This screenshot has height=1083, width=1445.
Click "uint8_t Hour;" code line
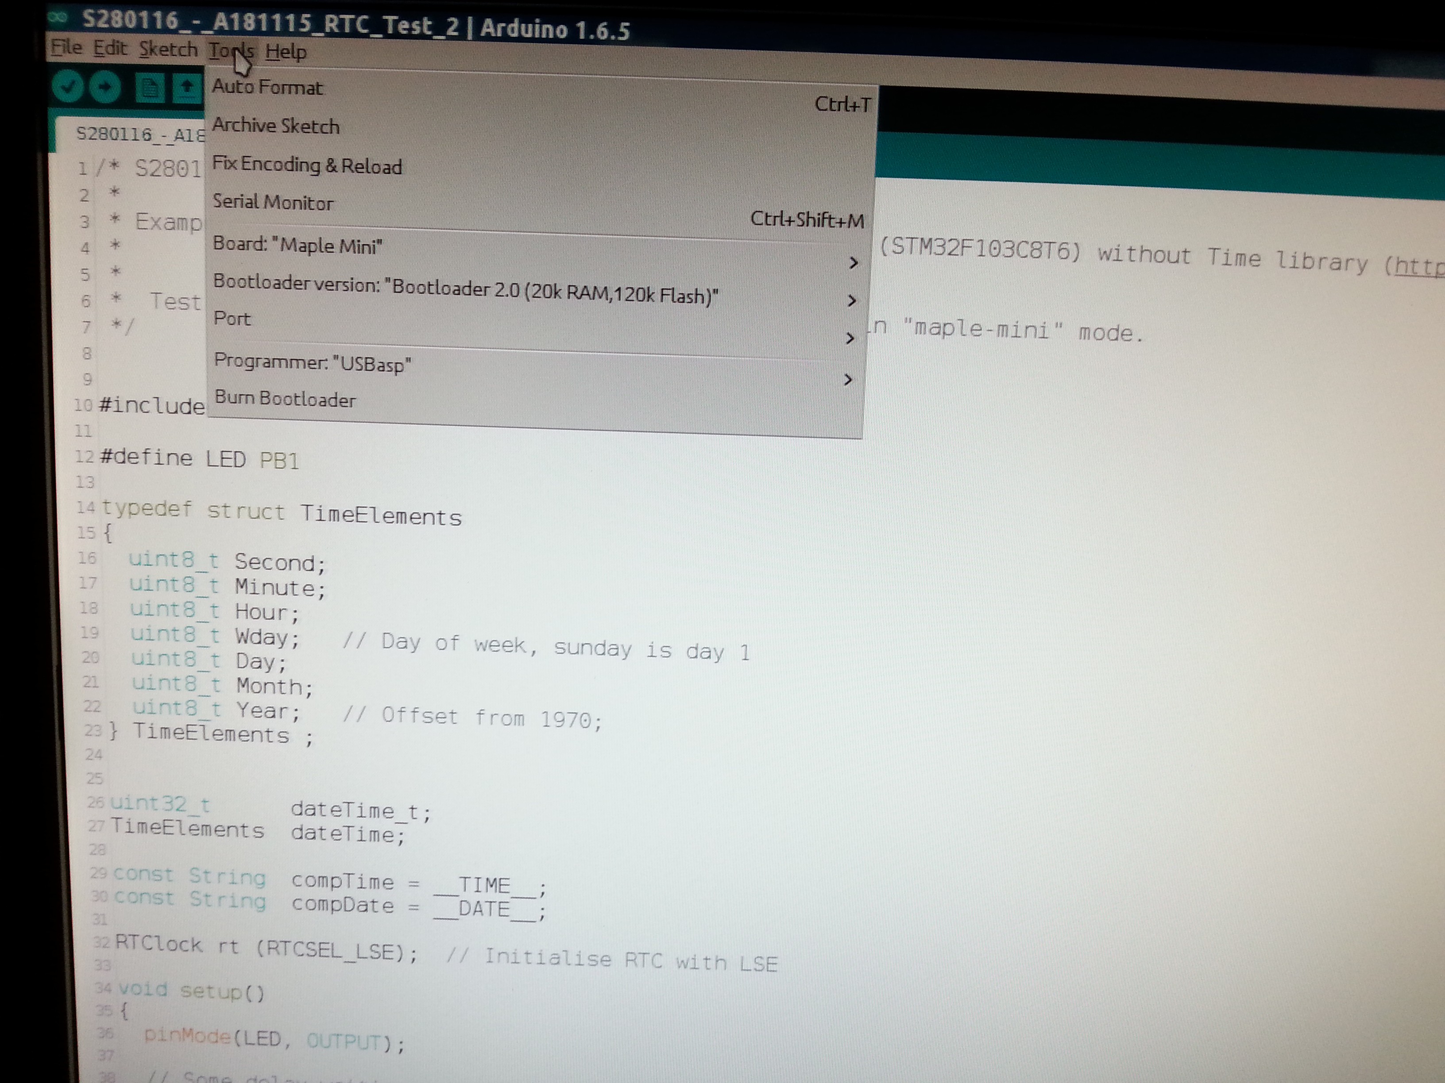point(215,611)
